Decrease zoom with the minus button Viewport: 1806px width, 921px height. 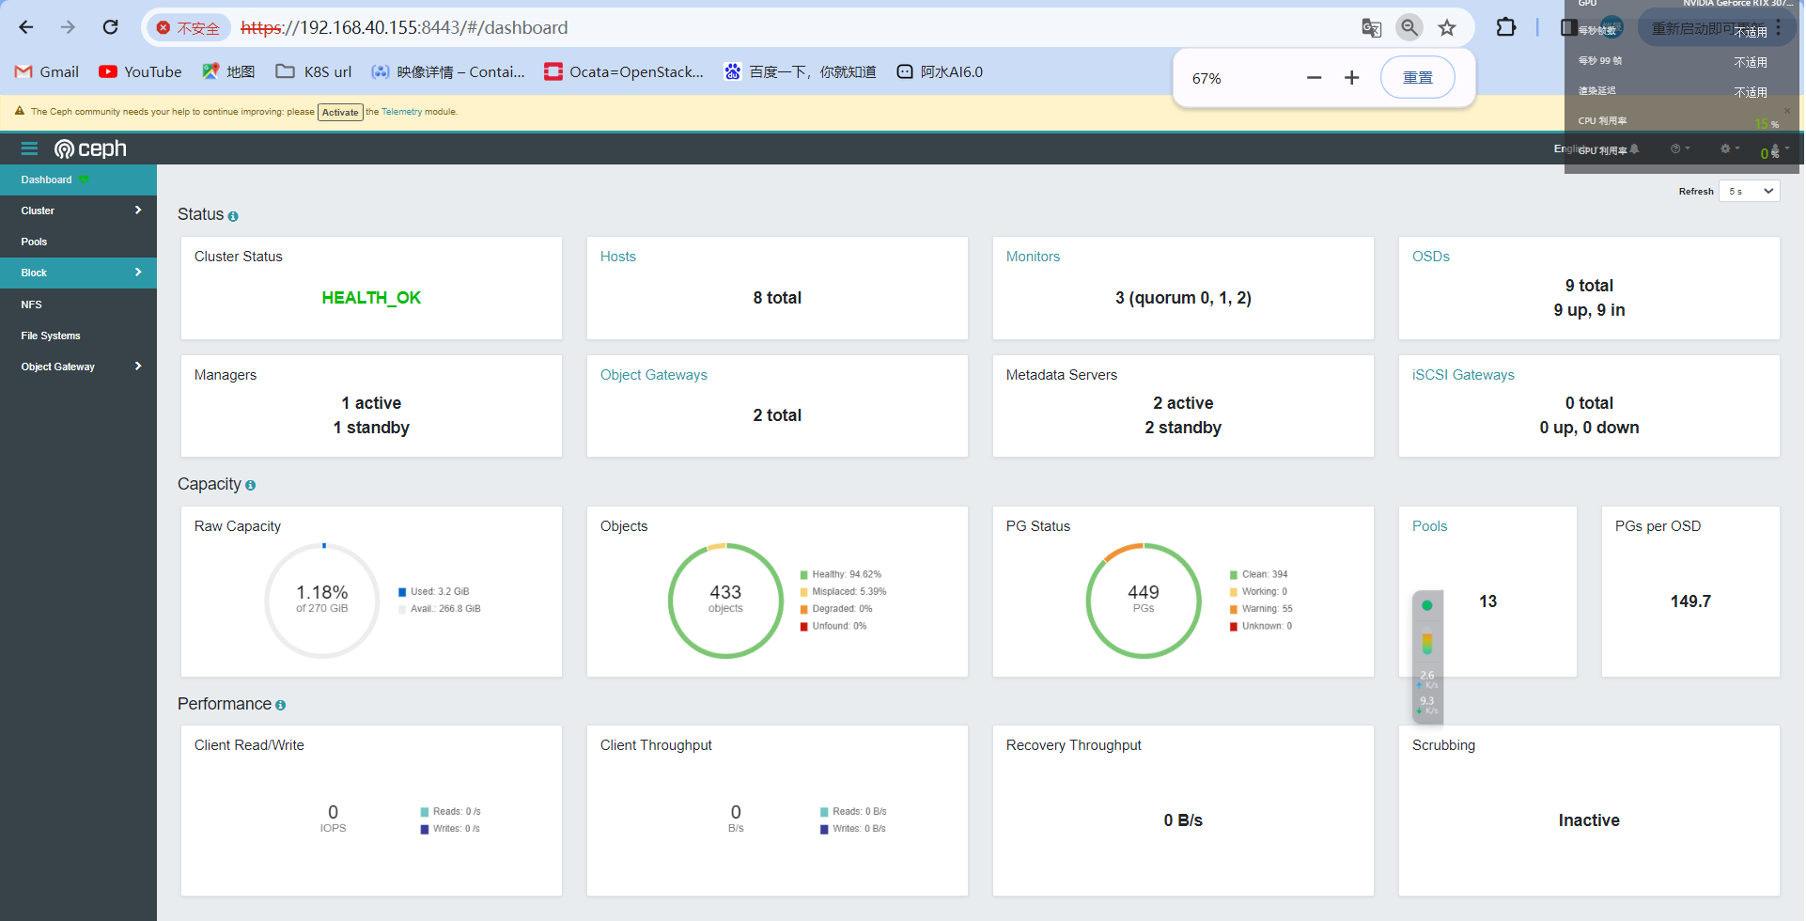[x=1314, y=78]
